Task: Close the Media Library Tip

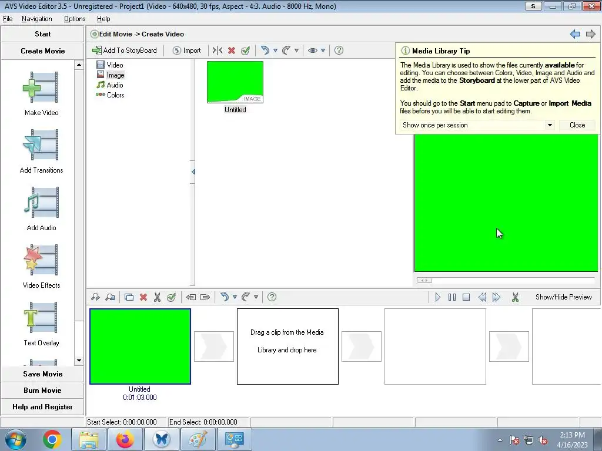Action: (577, 125)
